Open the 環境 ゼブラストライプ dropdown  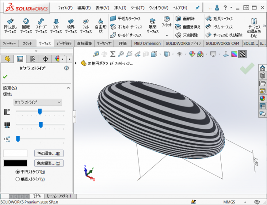[x=38, y=102]
